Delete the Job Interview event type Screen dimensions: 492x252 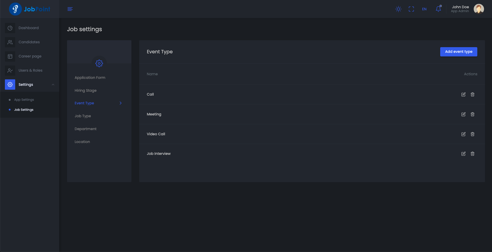[472, 154]
